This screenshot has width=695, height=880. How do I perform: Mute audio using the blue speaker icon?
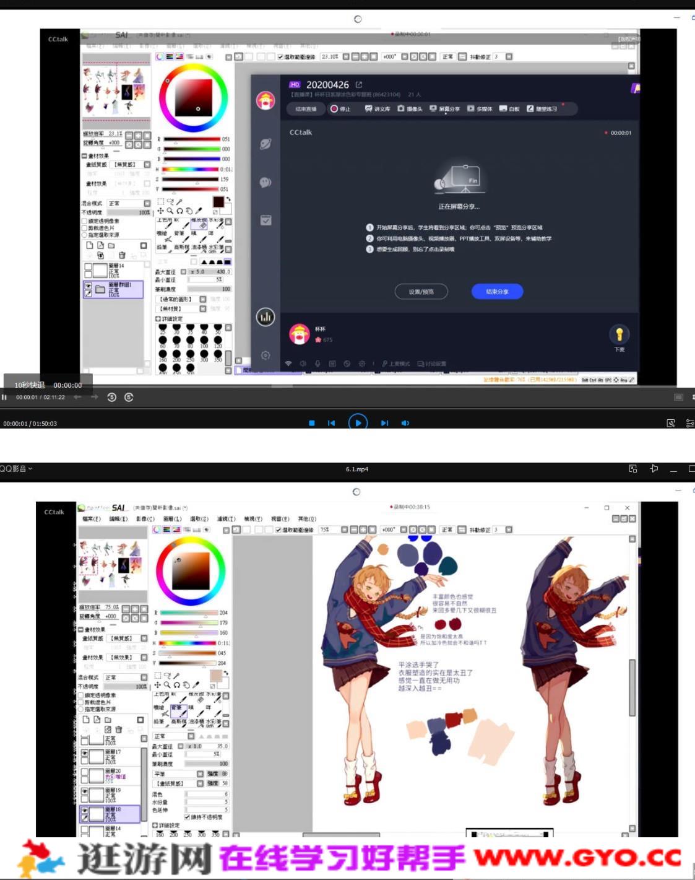(405, 423)
